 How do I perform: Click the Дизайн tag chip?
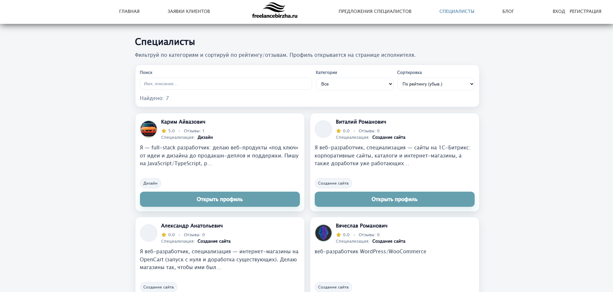150,183
